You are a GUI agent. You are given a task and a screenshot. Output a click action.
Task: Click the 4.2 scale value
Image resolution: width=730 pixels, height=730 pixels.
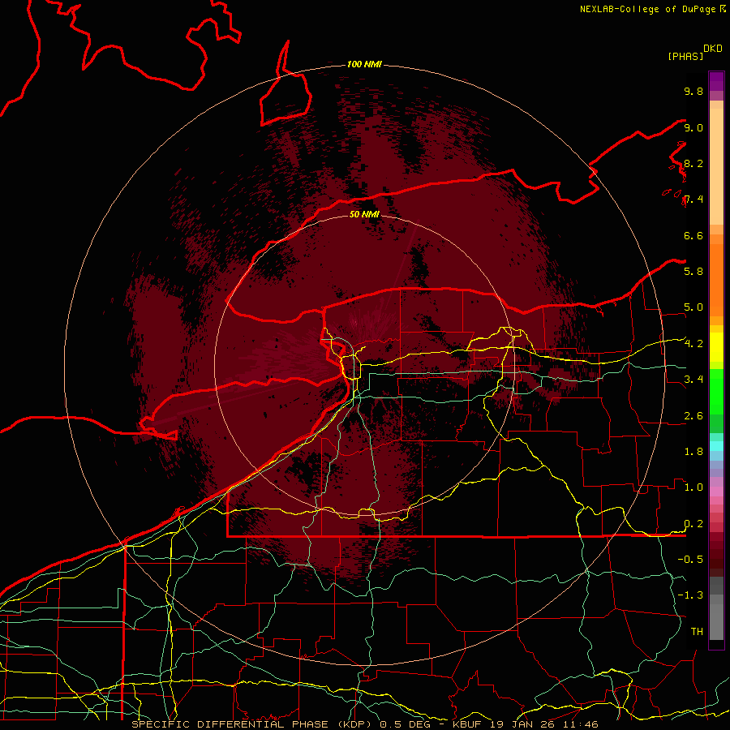click(x=693, y=344)
